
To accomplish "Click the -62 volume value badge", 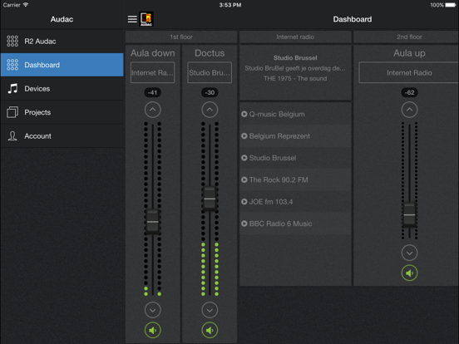I will tap(409, 93).
